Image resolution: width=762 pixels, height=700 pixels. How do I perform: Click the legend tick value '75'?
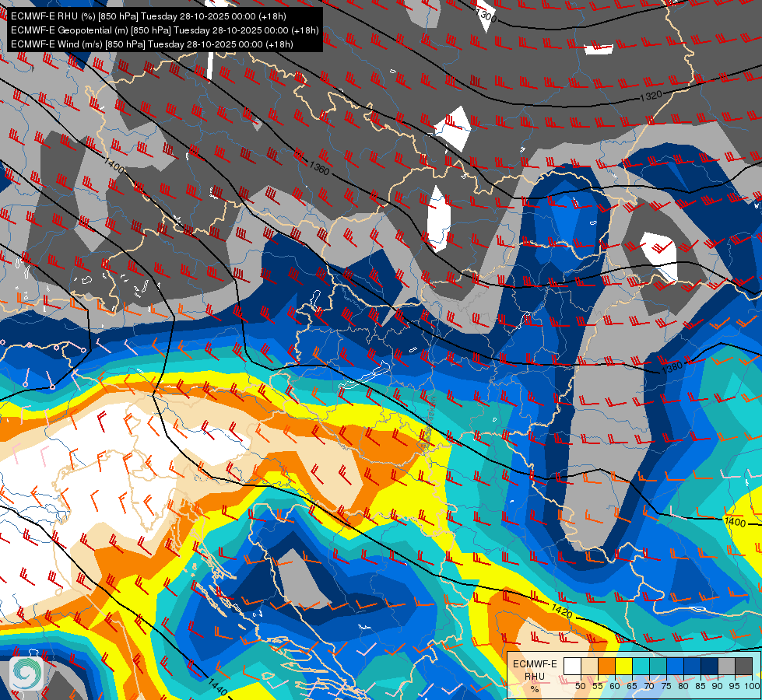666,686
